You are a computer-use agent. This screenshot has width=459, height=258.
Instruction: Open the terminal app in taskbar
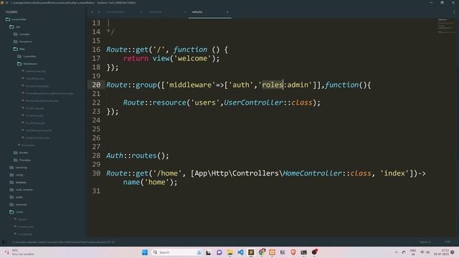[303, 252]
